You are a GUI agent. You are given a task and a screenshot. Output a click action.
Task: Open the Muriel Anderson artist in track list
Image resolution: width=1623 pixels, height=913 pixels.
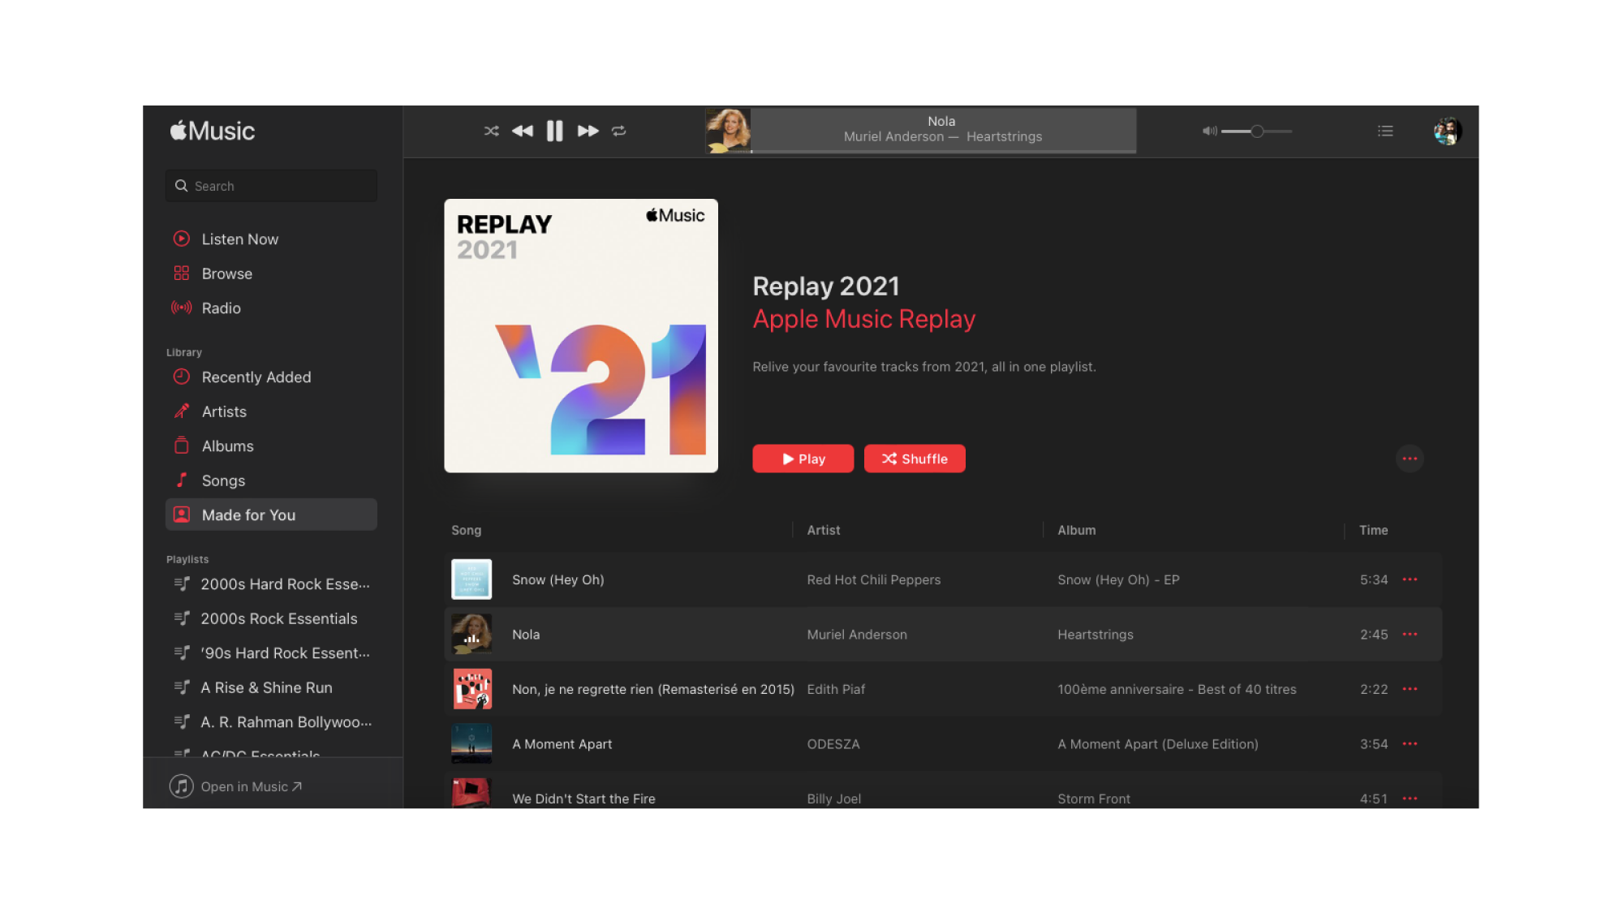click(x=857, y=635)
